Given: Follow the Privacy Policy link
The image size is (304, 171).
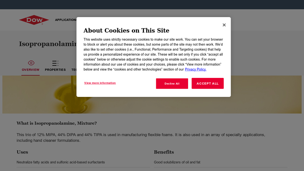Looking at the screenshot, I should [196, 70].
